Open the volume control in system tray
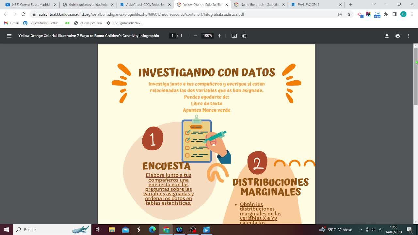 pyautogui.click(x=374, y=229)
